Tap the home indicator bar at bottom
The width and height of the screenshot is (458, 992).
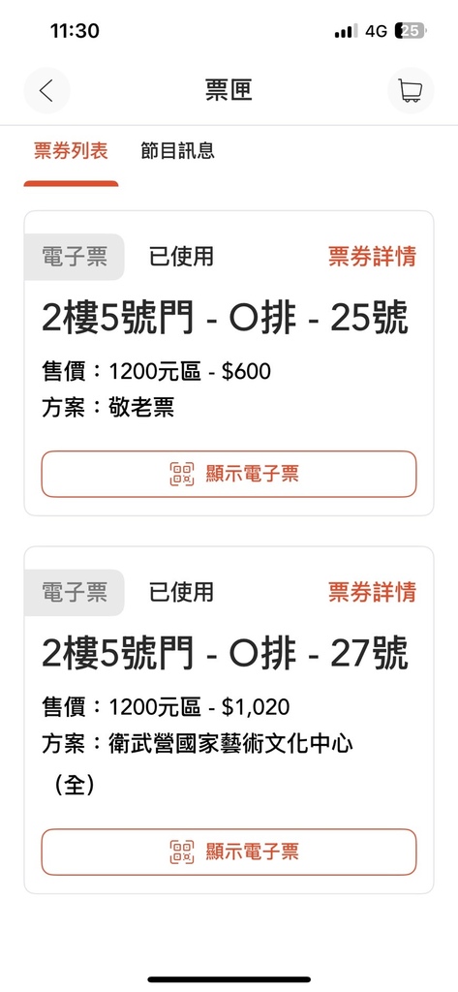click(x=229, y=979)
